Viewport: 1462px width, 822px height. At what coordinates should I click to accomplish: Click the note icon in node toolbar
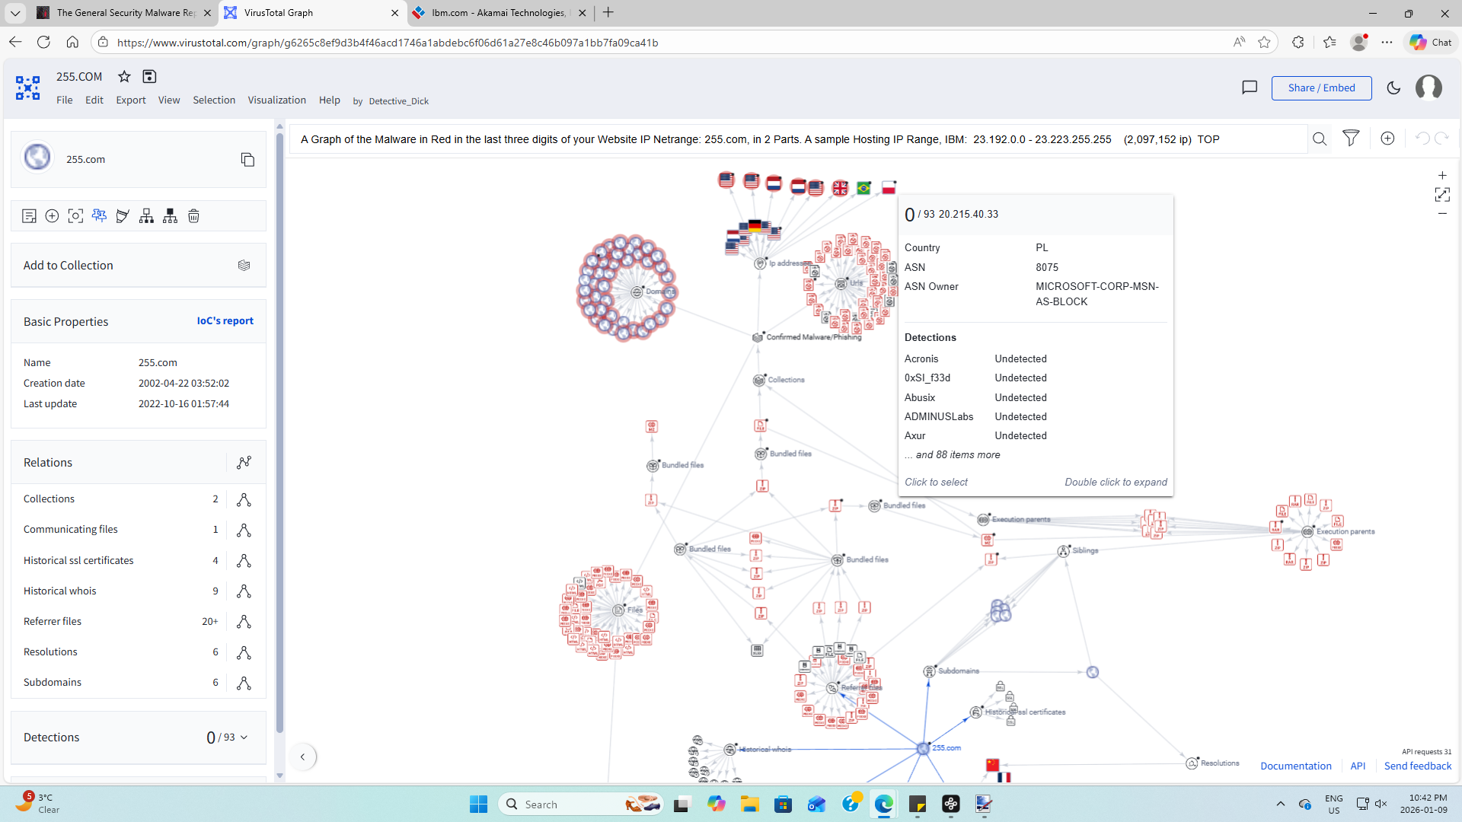(x=29, y=216)
